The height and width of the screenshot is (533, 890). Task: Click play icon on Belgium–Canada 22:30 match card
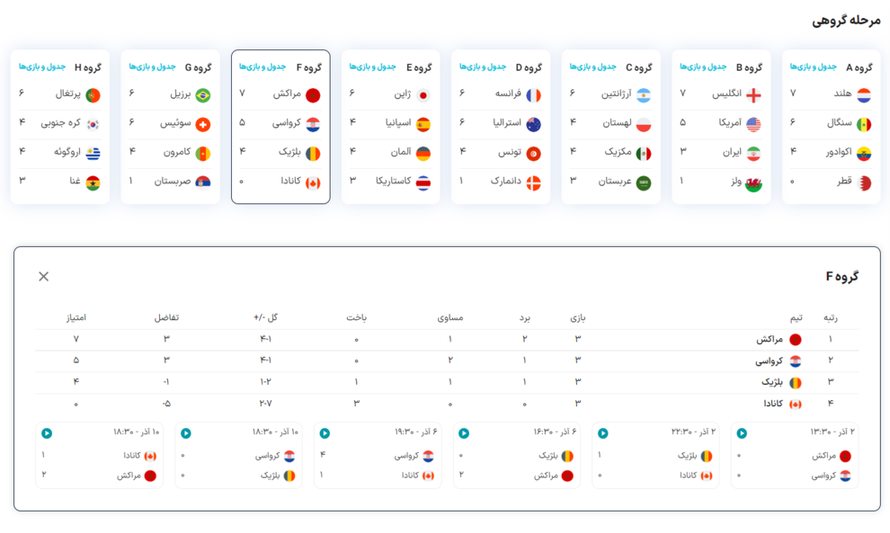click(x=603, y=433)
